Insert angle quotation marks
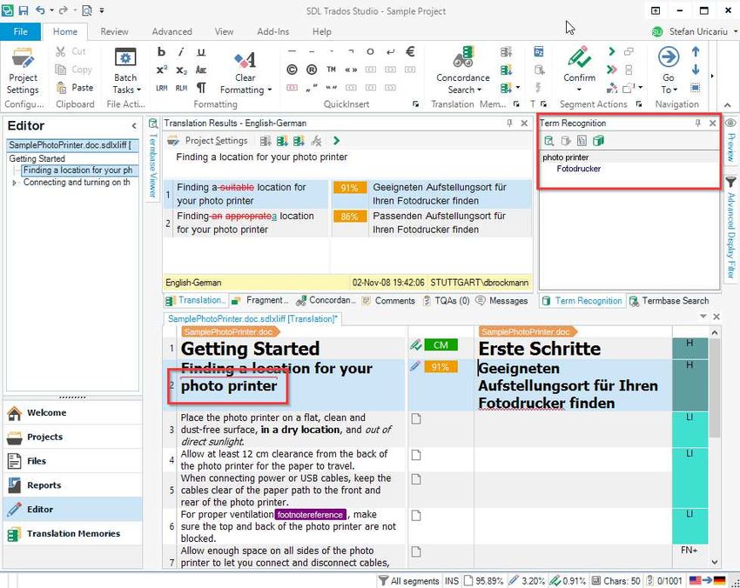Image resolution: width=740 pixels, height=588 pixels. click(x=351, y=70)
